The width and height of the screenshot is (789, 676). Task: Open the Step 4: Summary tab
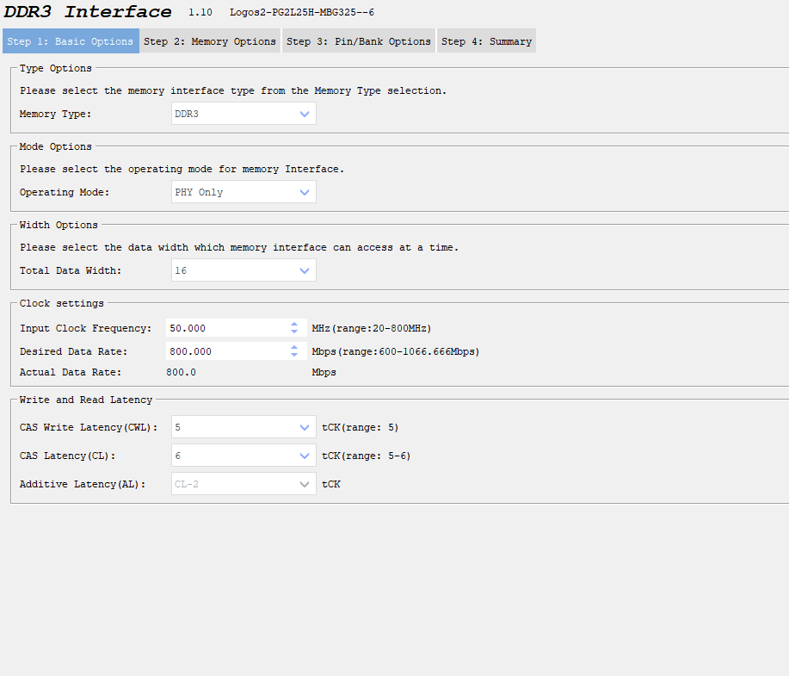coord(486,41)
